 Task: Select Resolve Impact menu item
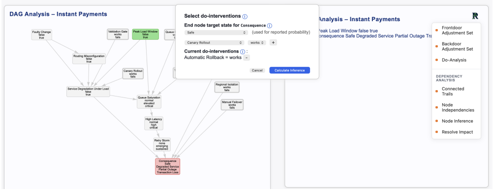(x=457, y=132)
